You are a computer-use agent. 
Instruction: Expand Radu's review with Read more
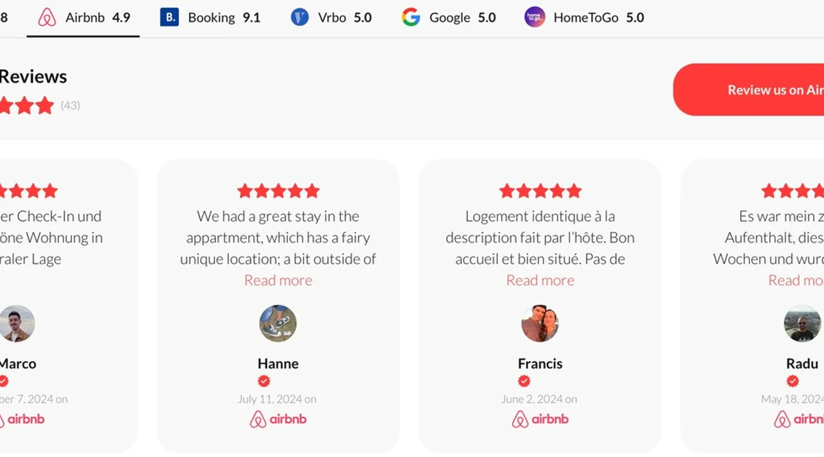796,280
